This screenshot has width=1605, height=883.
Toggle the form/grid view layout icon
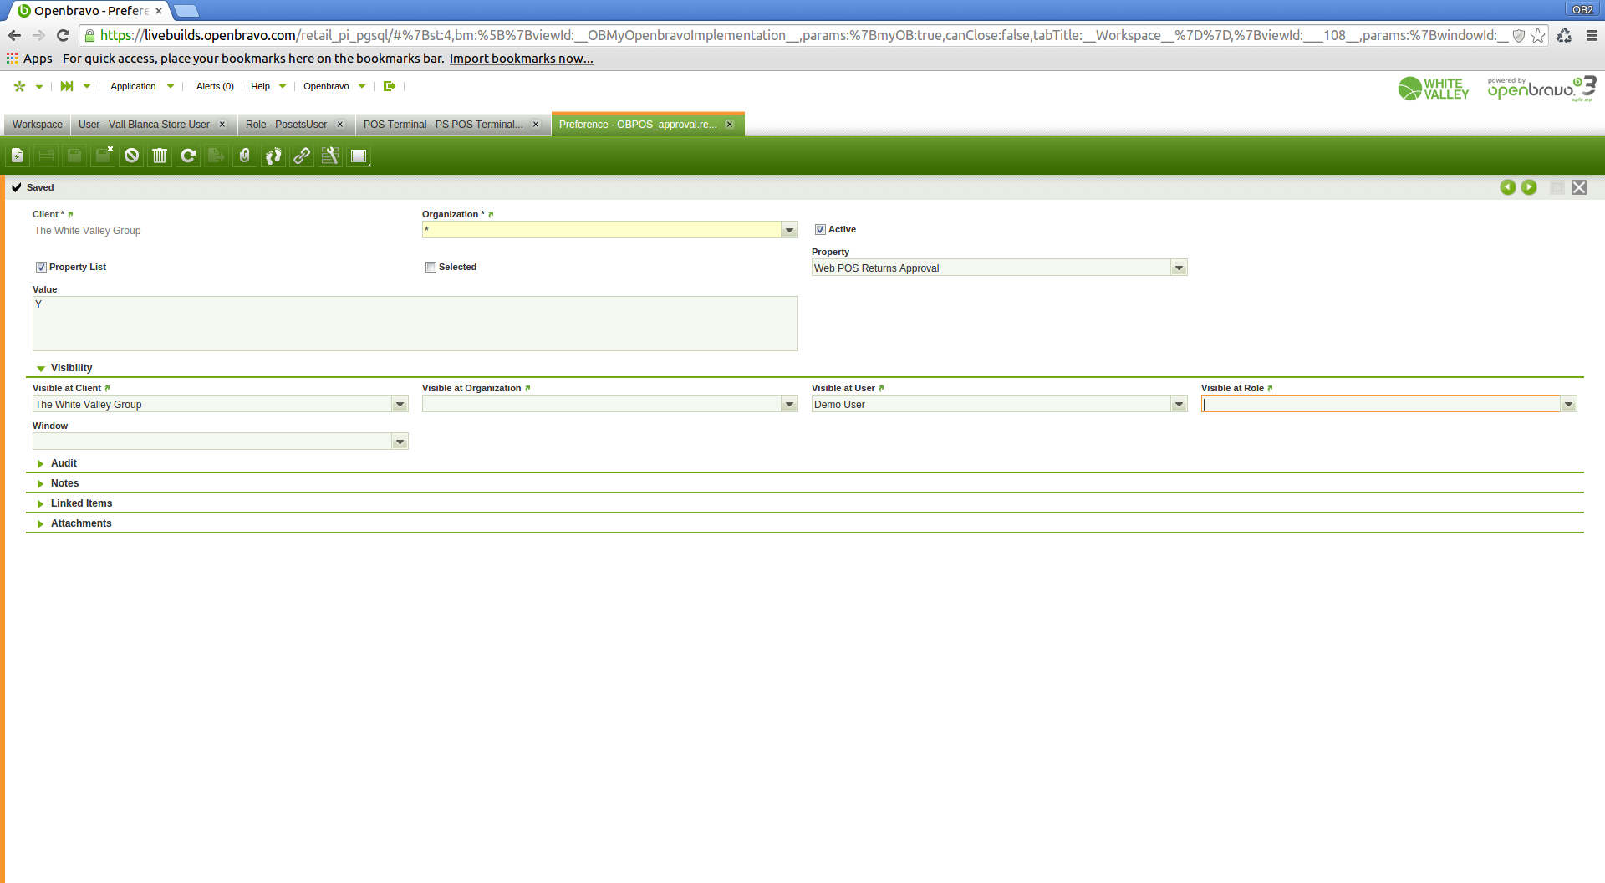(x=359, y=156)
